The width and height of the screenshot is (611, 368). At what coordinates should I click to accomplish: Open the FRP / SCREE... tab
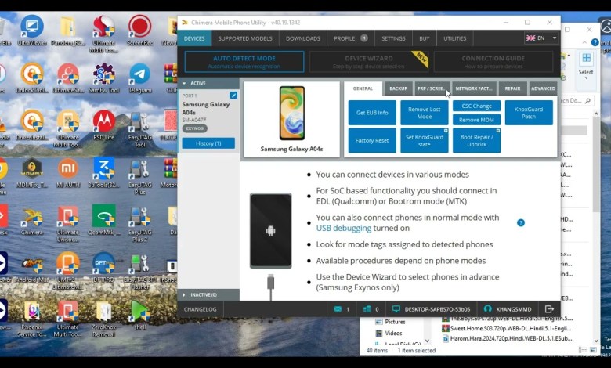tap(432, 88)
